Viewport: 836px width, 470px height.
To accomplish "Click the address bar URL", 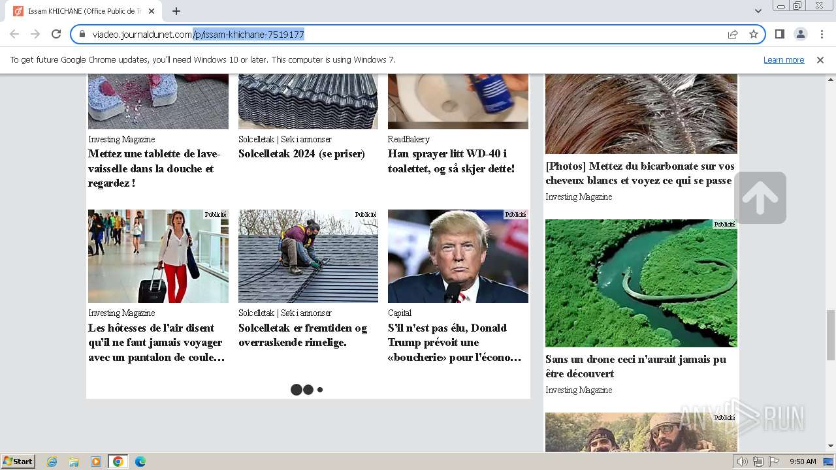I will tap(198, 34).
